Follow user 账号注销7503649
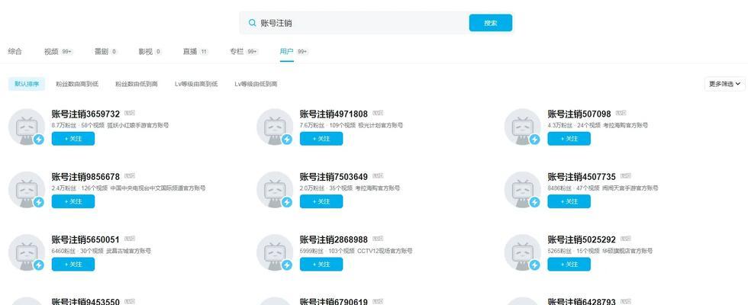Image resolution: width=748 pixels, height=305 pixels. click(x=321, y=201)
